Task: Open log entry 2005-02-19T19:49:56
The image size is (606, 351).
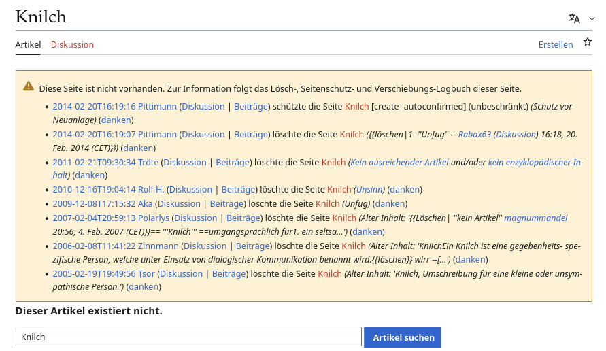Action: [94, 273]
